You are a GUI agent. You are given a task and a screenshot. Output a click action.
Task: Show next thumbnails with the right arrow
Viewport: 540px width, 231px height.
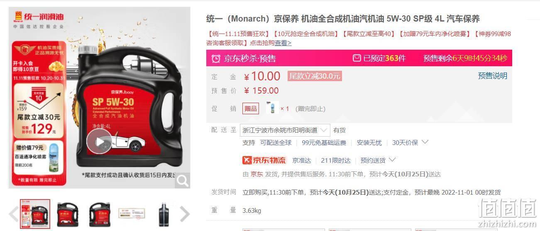[185, 214]
